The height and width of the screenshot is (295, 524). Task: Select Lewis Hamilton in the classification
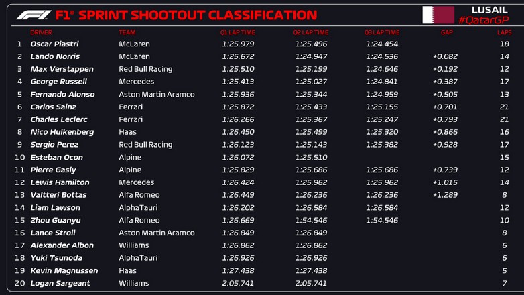coord(60,182)
